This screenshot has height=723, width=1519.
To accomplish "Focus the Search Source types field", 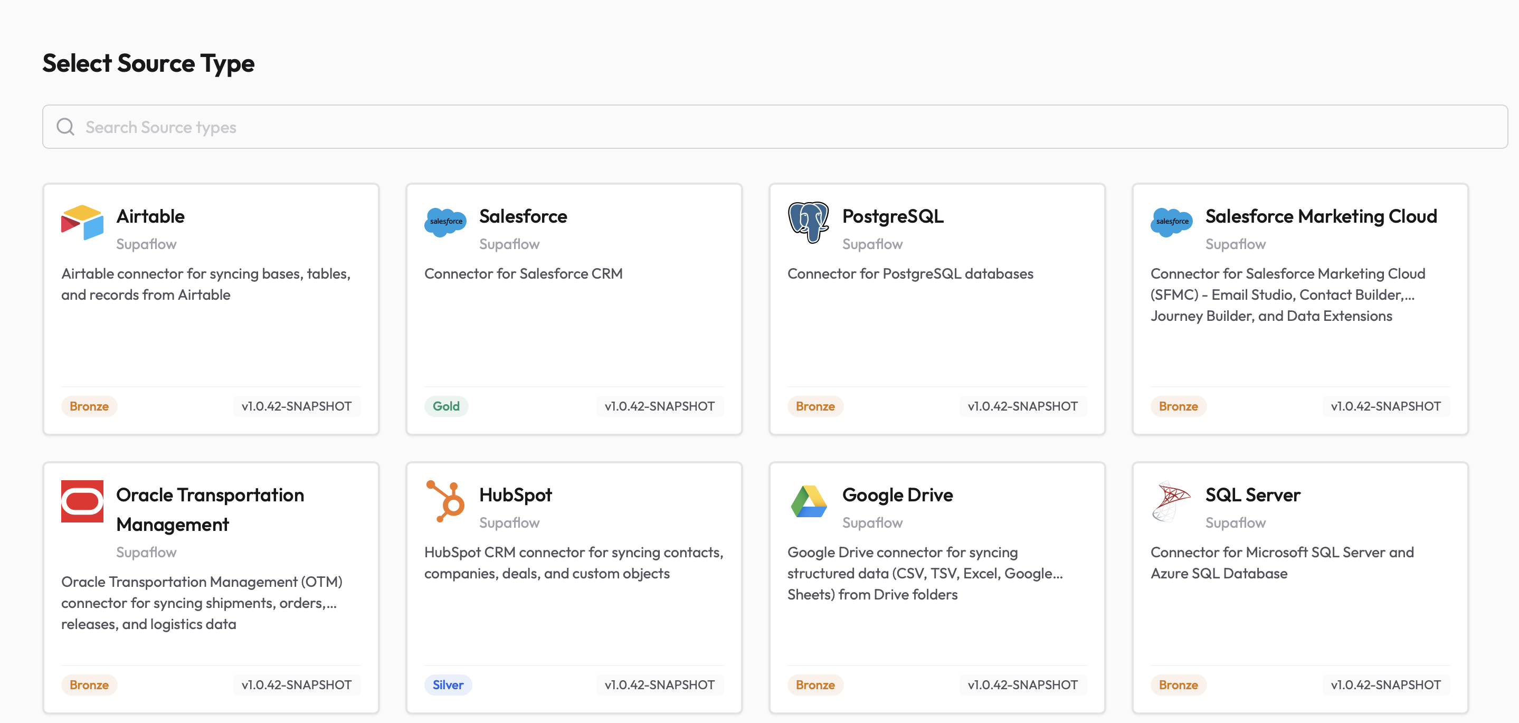I will 766,127.
